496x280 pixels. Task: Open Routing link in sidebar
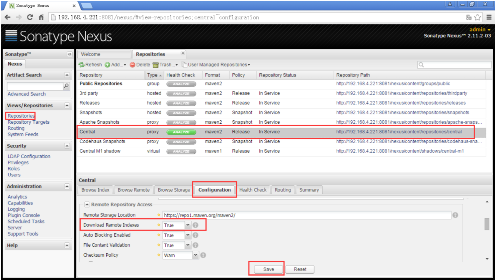pyautogui.click(x=16, y=128)
